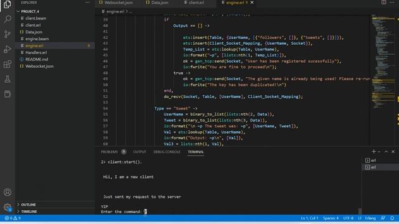Open the notifications bell
The height and width of the screenshot is (224, 399).
click(x=392, y=218)
